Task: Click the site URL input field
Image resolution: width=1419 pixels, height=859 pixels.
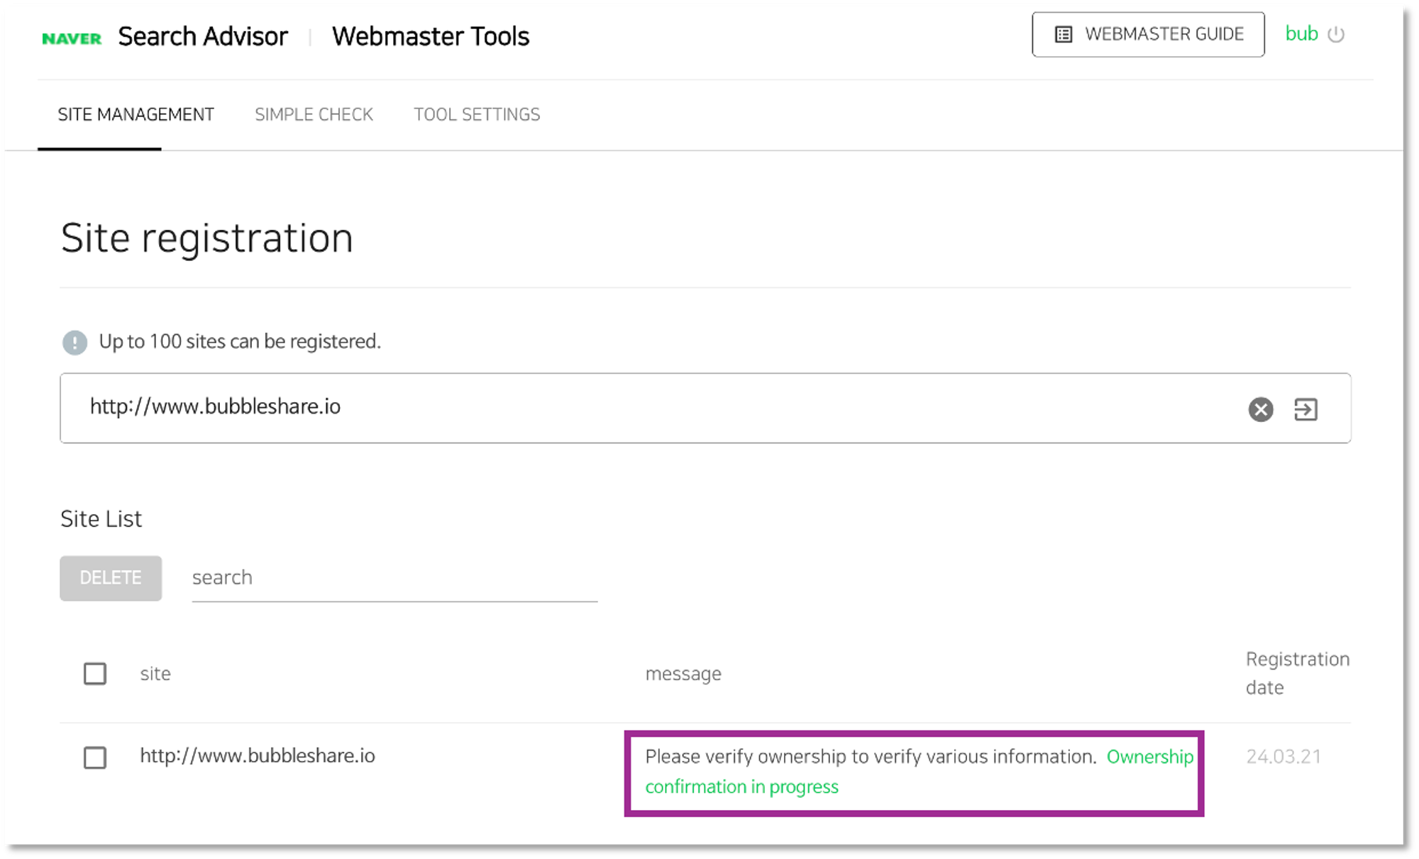Action: pyautogui.click(x=705, y=408)
